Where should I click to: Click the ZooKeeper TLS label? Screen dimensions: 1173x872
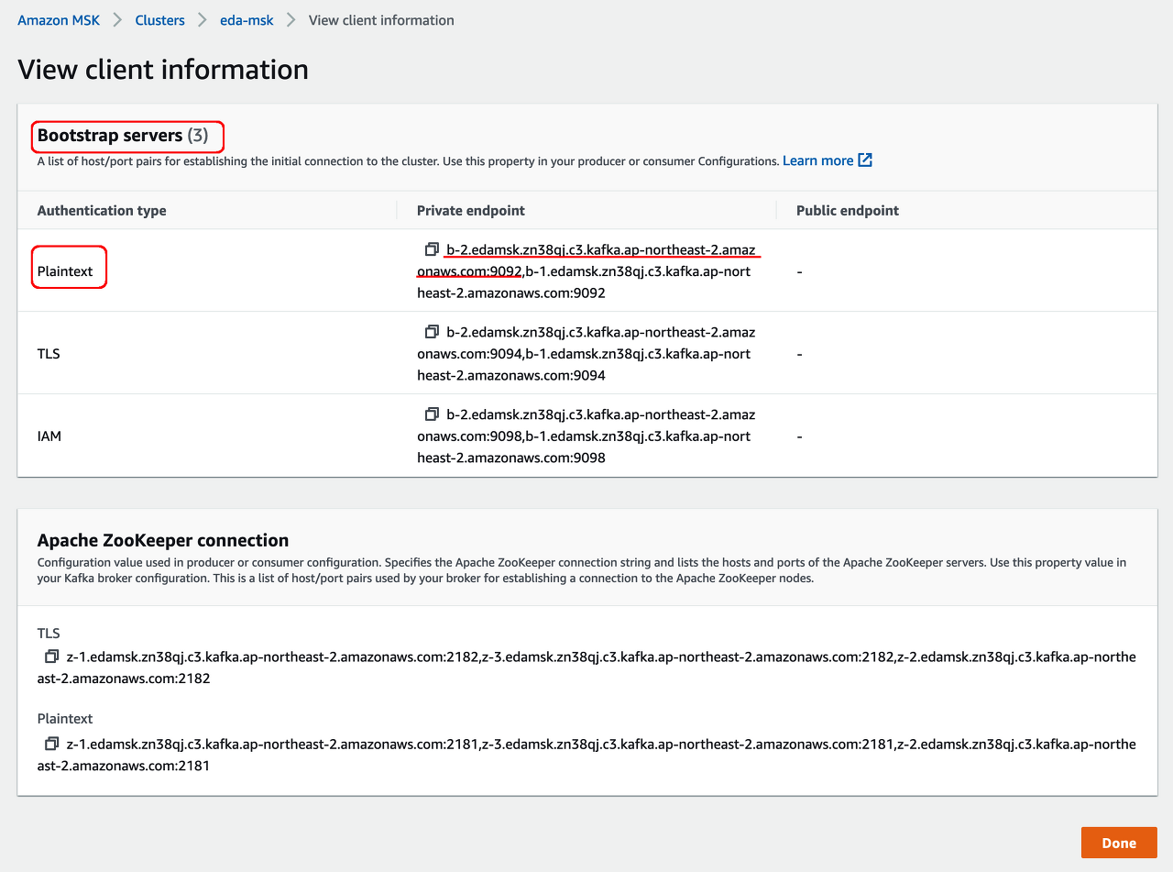[49, 633]
